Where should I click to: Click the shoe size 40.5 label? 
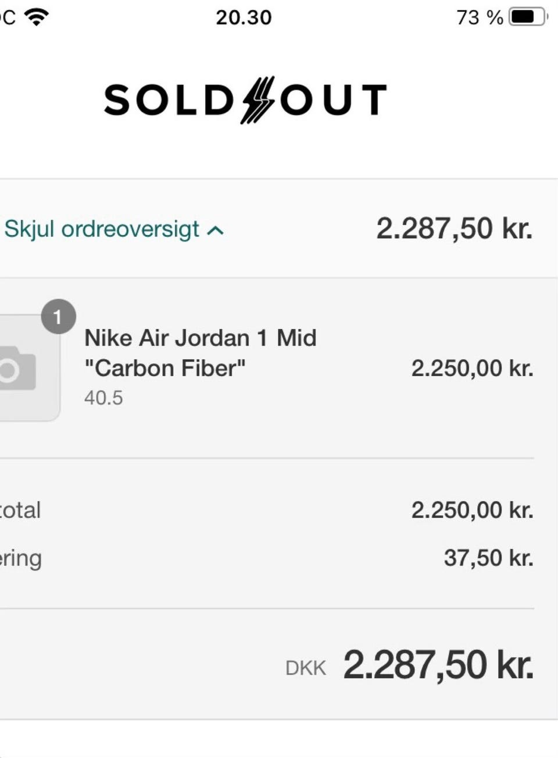103,398
